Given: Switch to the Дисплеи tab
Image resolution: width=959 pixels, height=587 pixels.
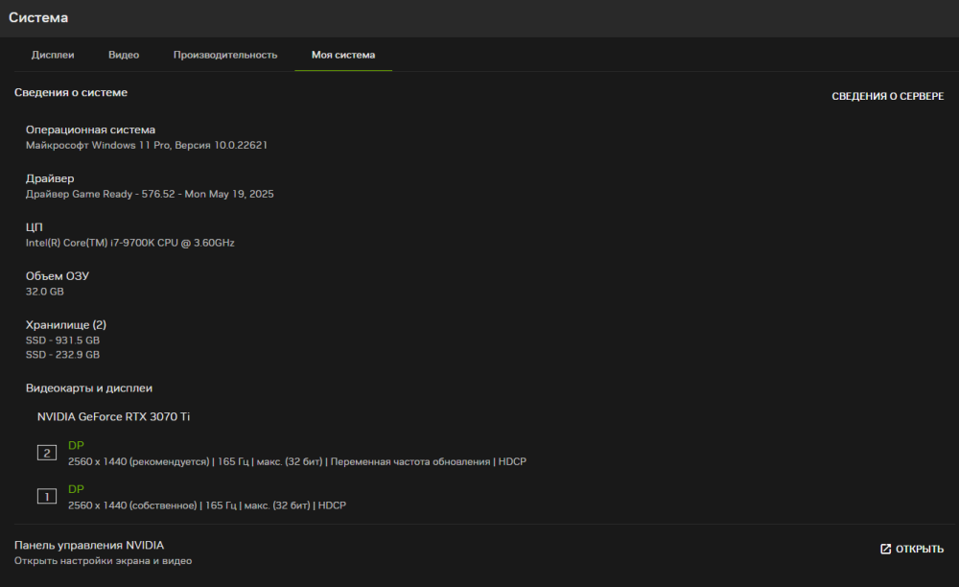Looking at the screenshot, I should pos(53,55).
